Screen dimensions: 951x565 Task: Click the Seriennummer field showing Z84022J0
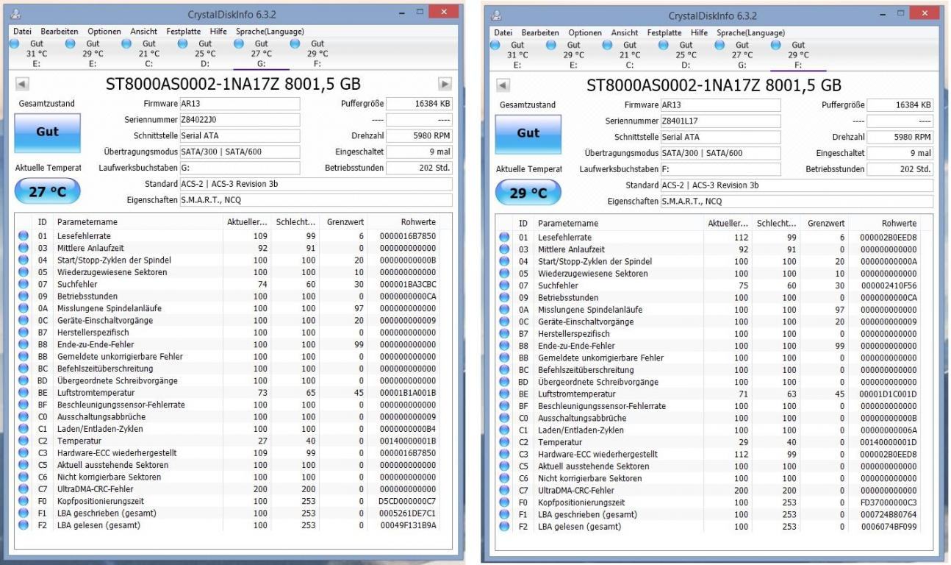tap(240, 120)
